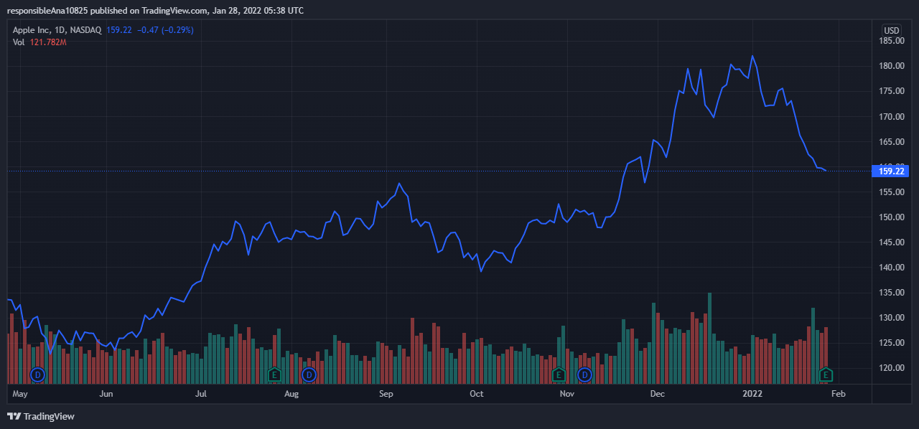Viewport: 919px width, 429px height.
Task: Click the 135.00 price axis label
Action: (x=891, y=293)
